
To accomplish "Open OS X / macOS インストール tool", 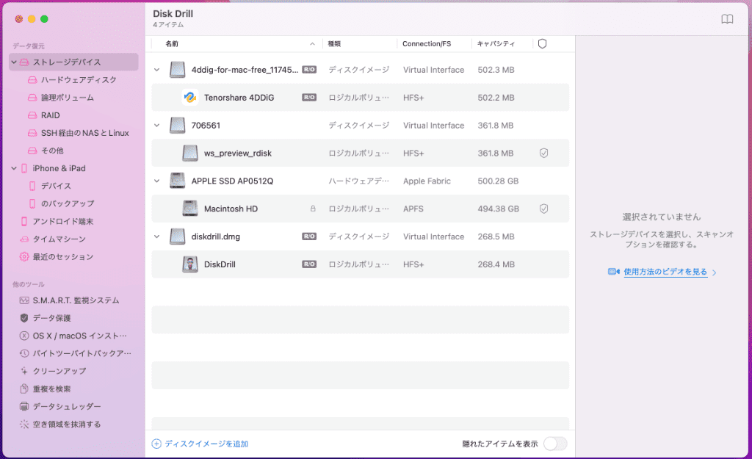I will click(x=79, y=336).
